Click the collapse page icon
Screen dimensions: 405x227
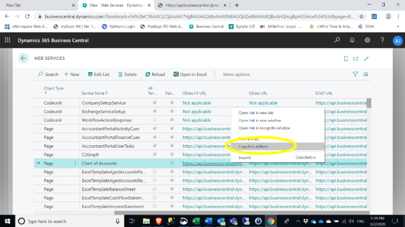point(366,59)
